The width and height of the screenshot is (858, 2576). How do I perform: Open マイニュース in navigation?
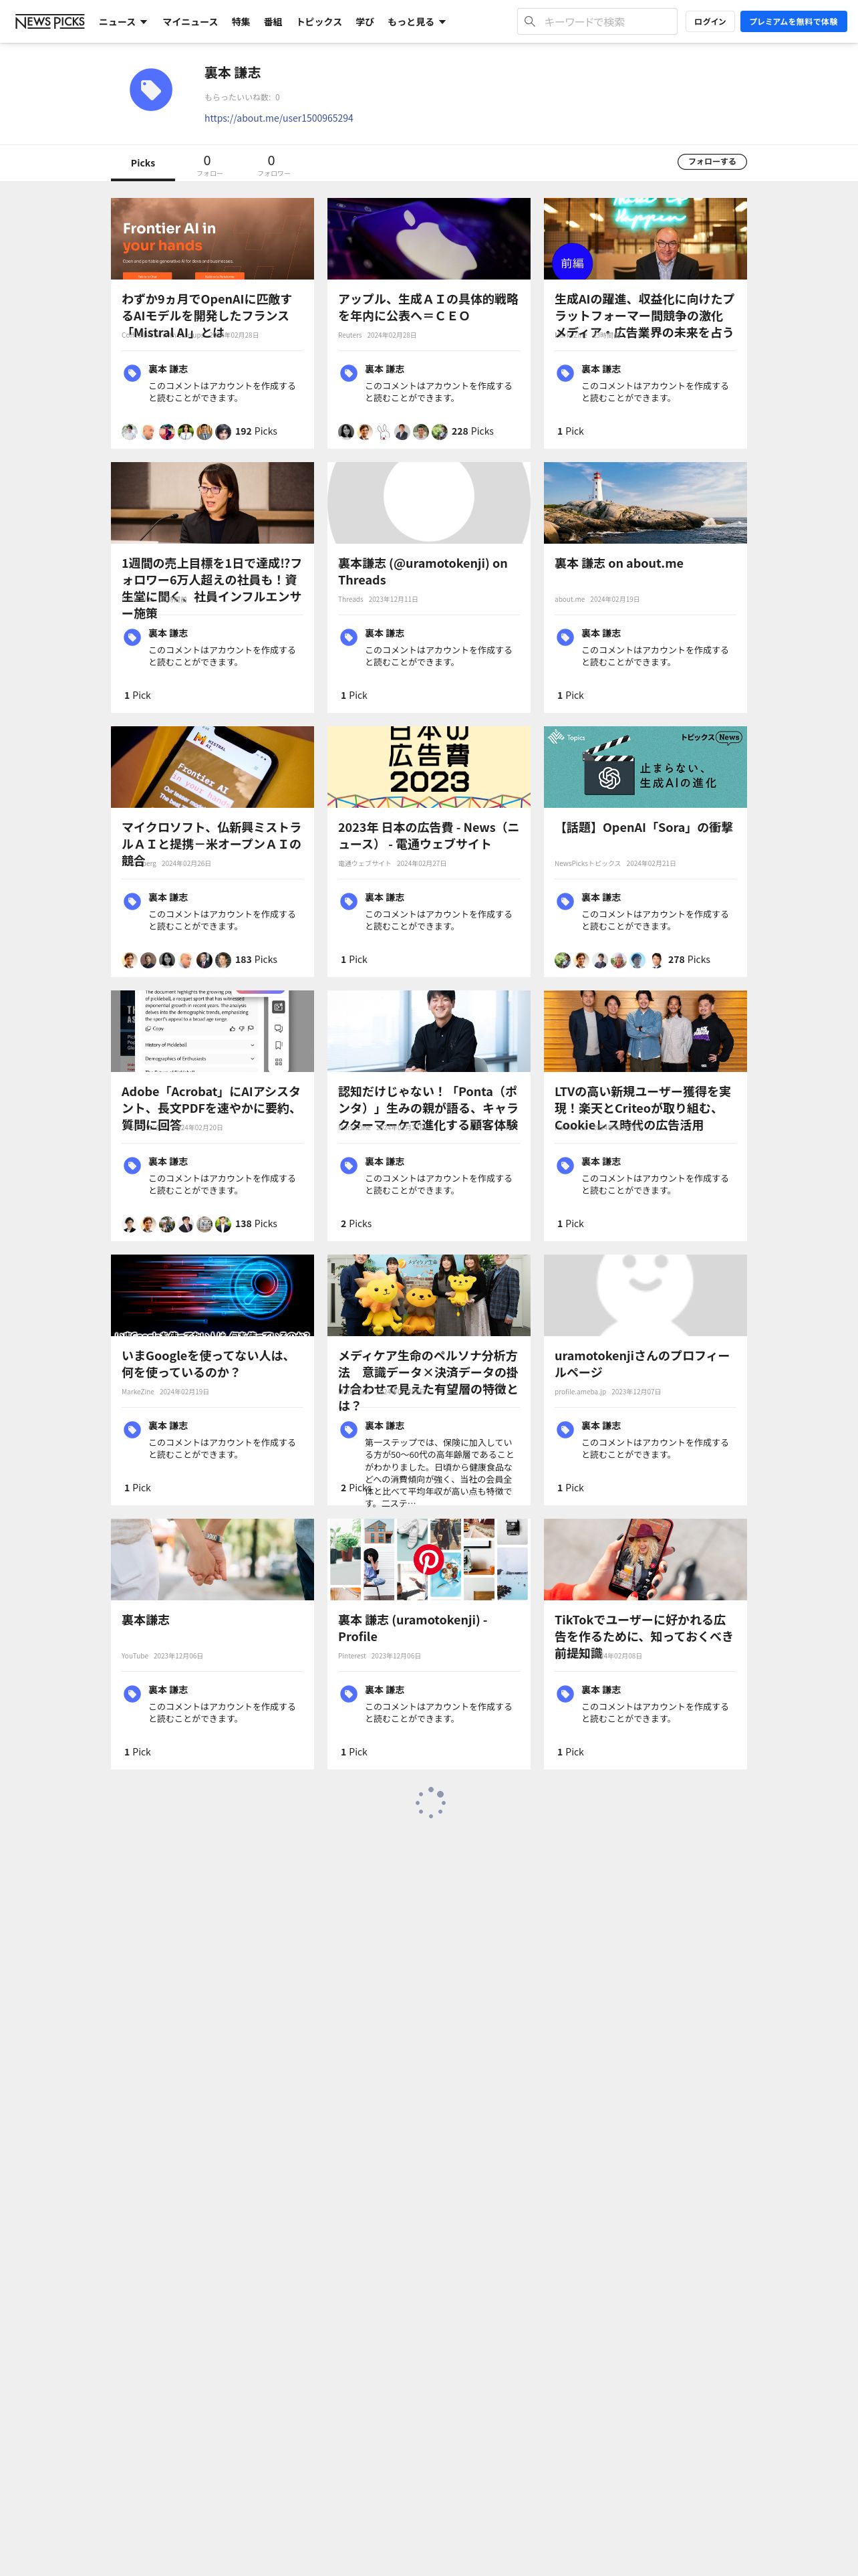click(x=190, y=22)
